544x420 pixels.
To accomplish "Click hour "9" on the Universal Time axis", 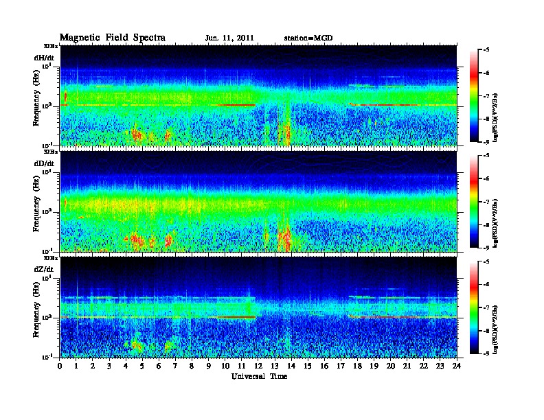I will click(x=209, y=366).
